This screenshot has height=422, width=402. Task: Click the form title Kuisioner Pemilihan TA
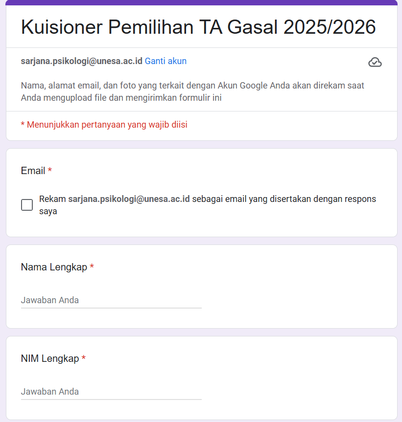(198, 27)
